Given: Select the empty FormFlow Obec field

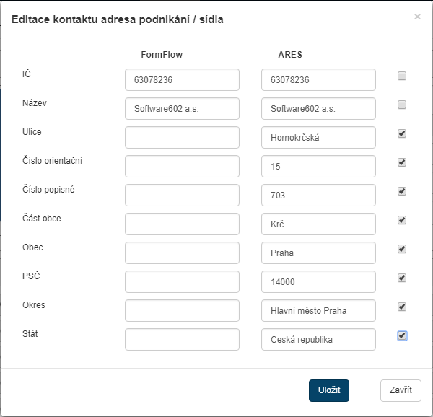Looking at the screenshot, I should point(182,253).
